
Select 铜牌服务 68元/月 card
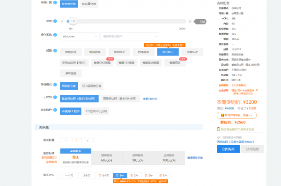click(107, 158)
